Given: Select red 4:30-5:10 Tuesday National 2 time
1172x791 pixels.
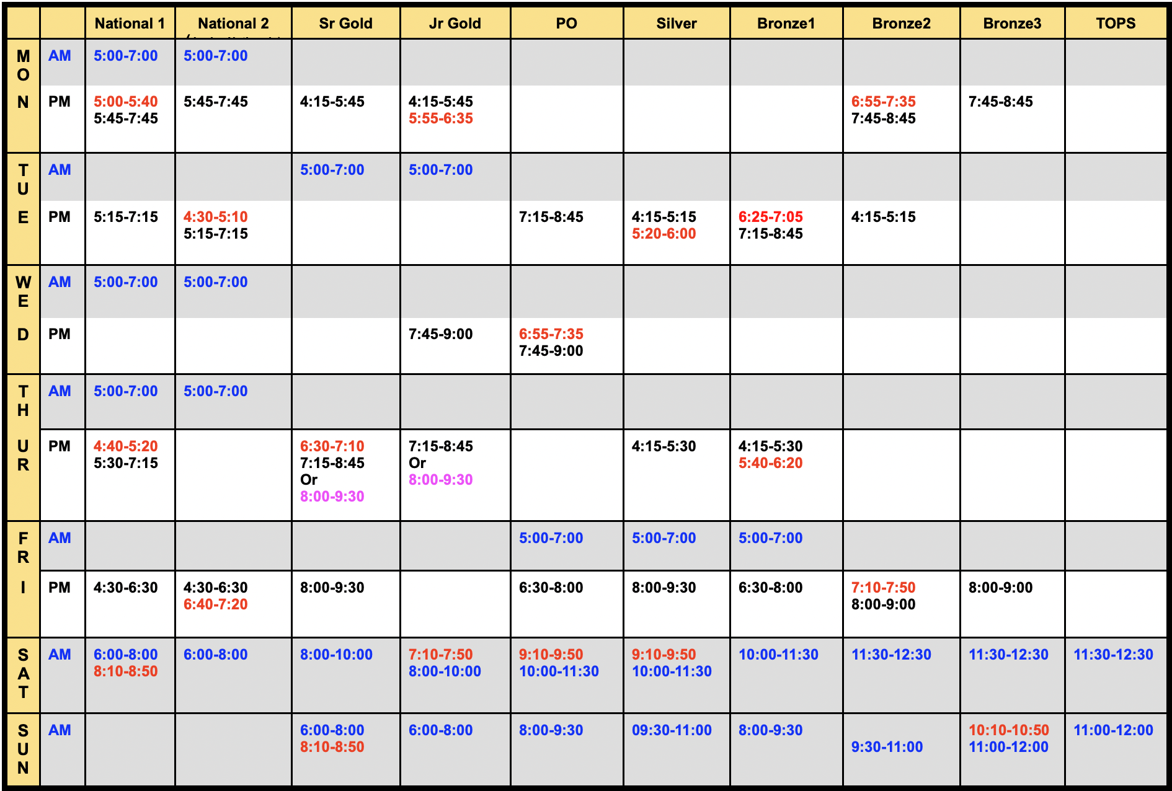Looking at the screenshot, I should (215, 217).
